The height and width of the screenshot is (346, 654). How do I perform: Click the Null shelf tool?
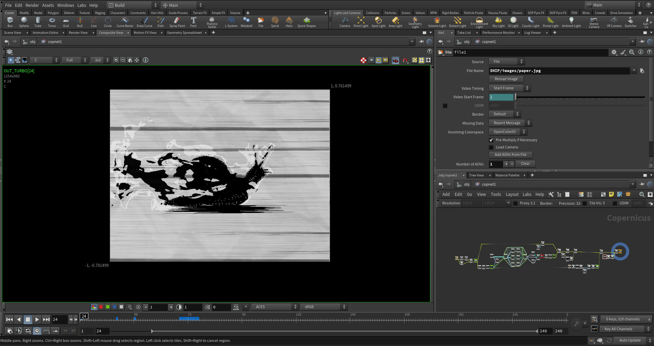click(80, 22)
